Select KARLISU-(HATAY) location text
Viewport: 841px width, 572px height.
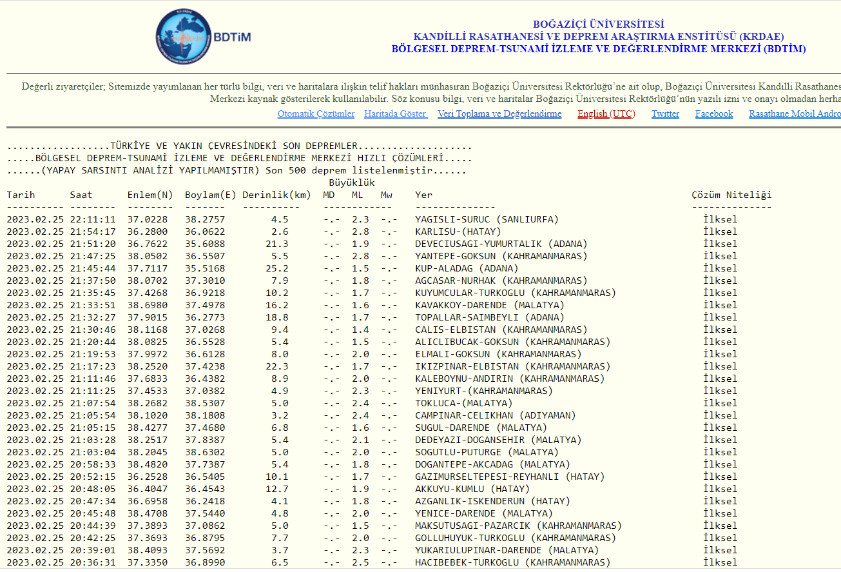(x=458, y=232)
